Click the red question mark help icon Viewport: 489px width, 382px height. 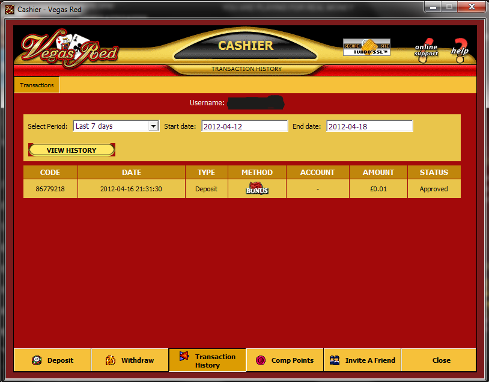[x=461, y=48]
